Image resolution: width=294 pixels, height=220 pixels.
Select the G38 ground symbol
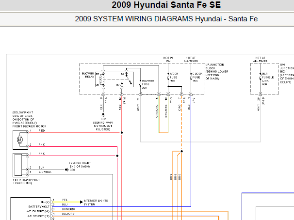[x=66, y=170]
